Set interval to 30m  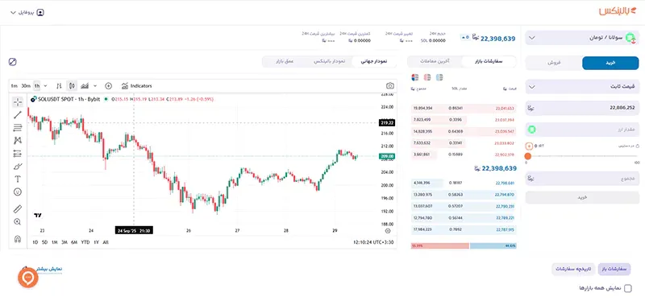point(26,86)
